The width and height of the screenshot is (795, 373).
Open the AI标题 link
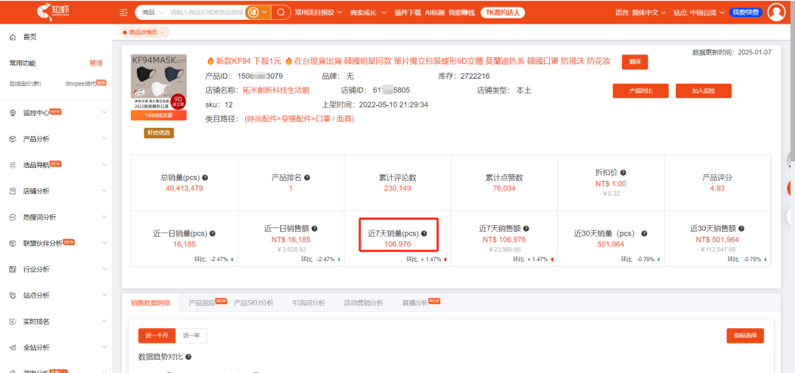tap(434, 13)
